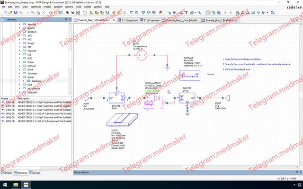
Task: Click the green refresh arrows icon
Action: [61, 13]
